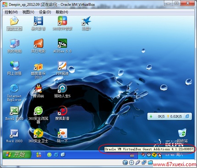Click the VirtualBox optical drive status icon

(131, 163)
